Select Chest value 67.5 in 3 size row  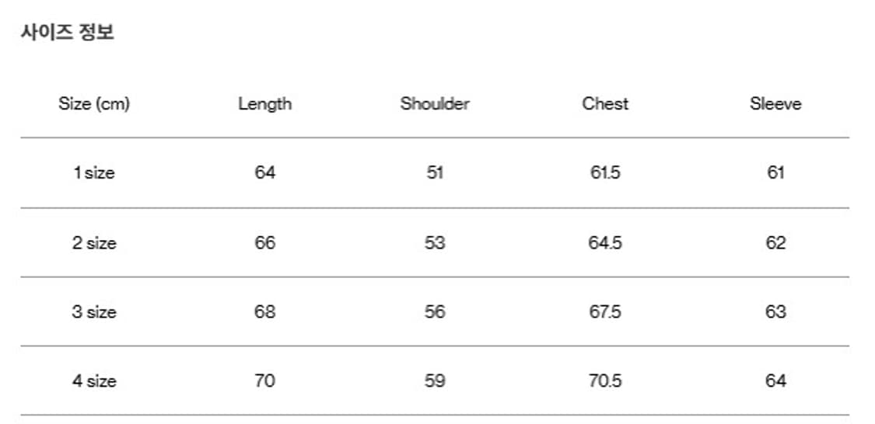coord(605,311)
